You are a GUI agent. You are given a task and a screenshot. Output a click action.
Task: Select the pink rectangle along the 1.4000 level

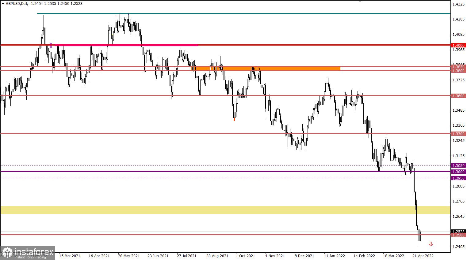[x=126, y=45]
